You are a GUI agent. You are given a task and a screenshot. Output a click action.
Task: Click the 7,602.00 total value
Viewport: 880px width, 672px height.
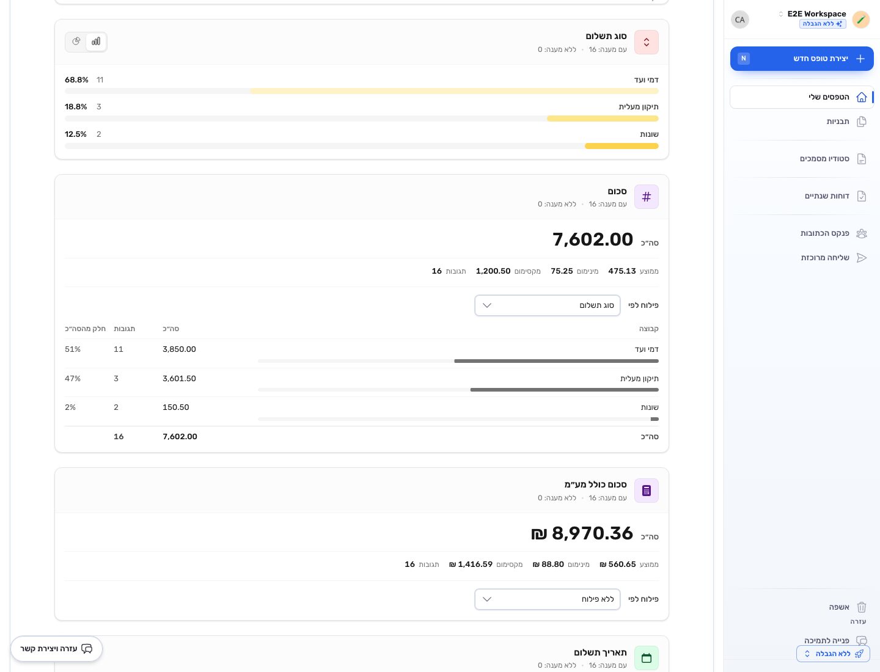point(593,239)
